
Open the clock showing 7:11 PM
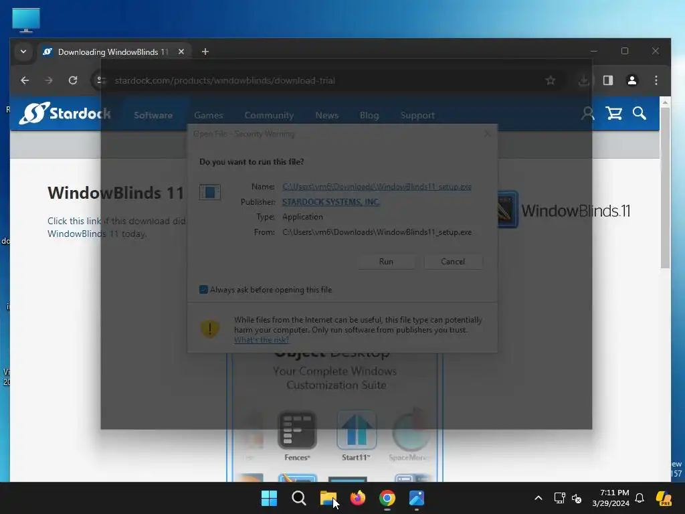click(x=611, y=498)
